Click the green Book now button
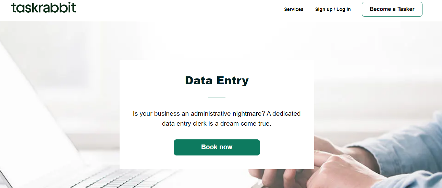The width and height of the screenshot is (442, 188). pyautogui.click(x=217, y=147)
